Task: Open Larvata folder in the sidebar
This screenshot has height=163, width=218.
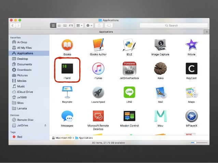Action: tap(29, 109)
